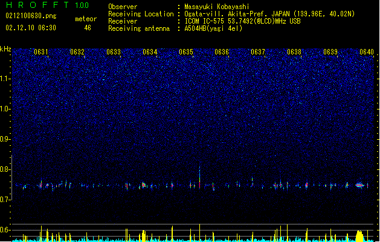Click the large echo blob before 0640
Image resolution: width=380 pixels, height=242 pixels.
[359, 185]
